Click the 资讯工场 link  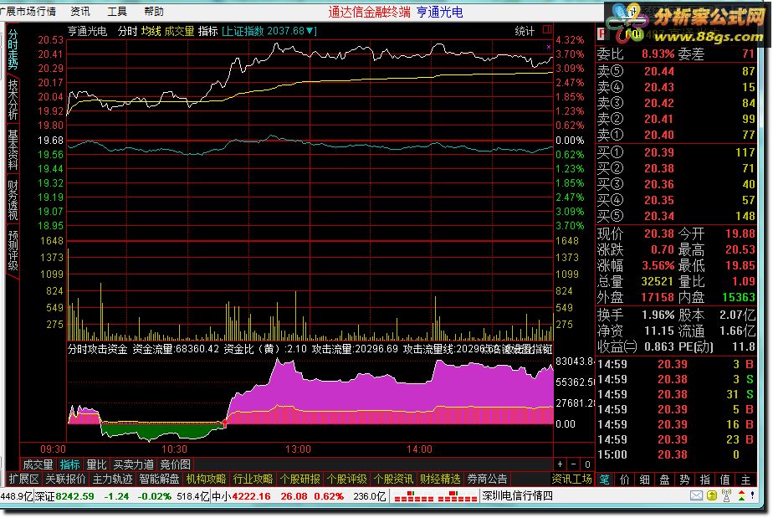coord(571,479)
